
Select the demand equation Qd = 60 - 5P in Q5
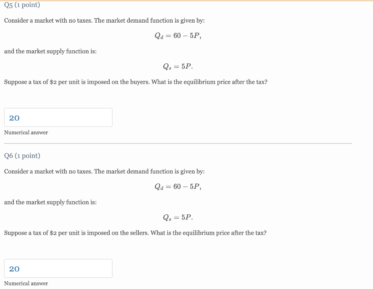click(x=178, y=35)
